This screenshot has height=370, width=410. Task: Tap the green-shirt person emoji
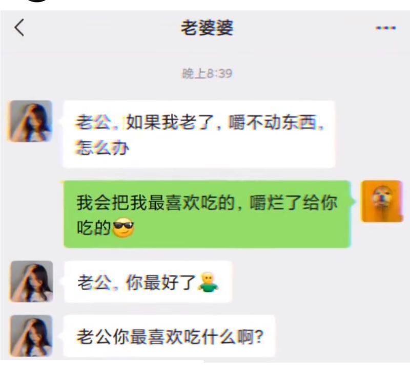tap(208, 282)
